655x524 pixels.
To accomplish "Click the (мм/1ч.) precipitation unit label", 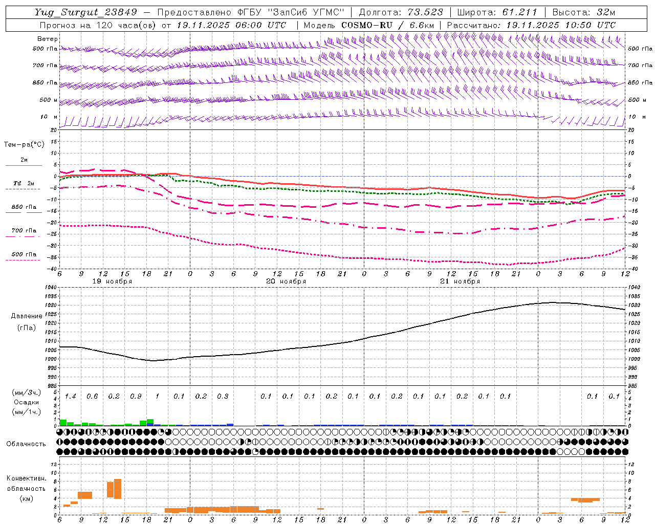I will click(27, 412).
